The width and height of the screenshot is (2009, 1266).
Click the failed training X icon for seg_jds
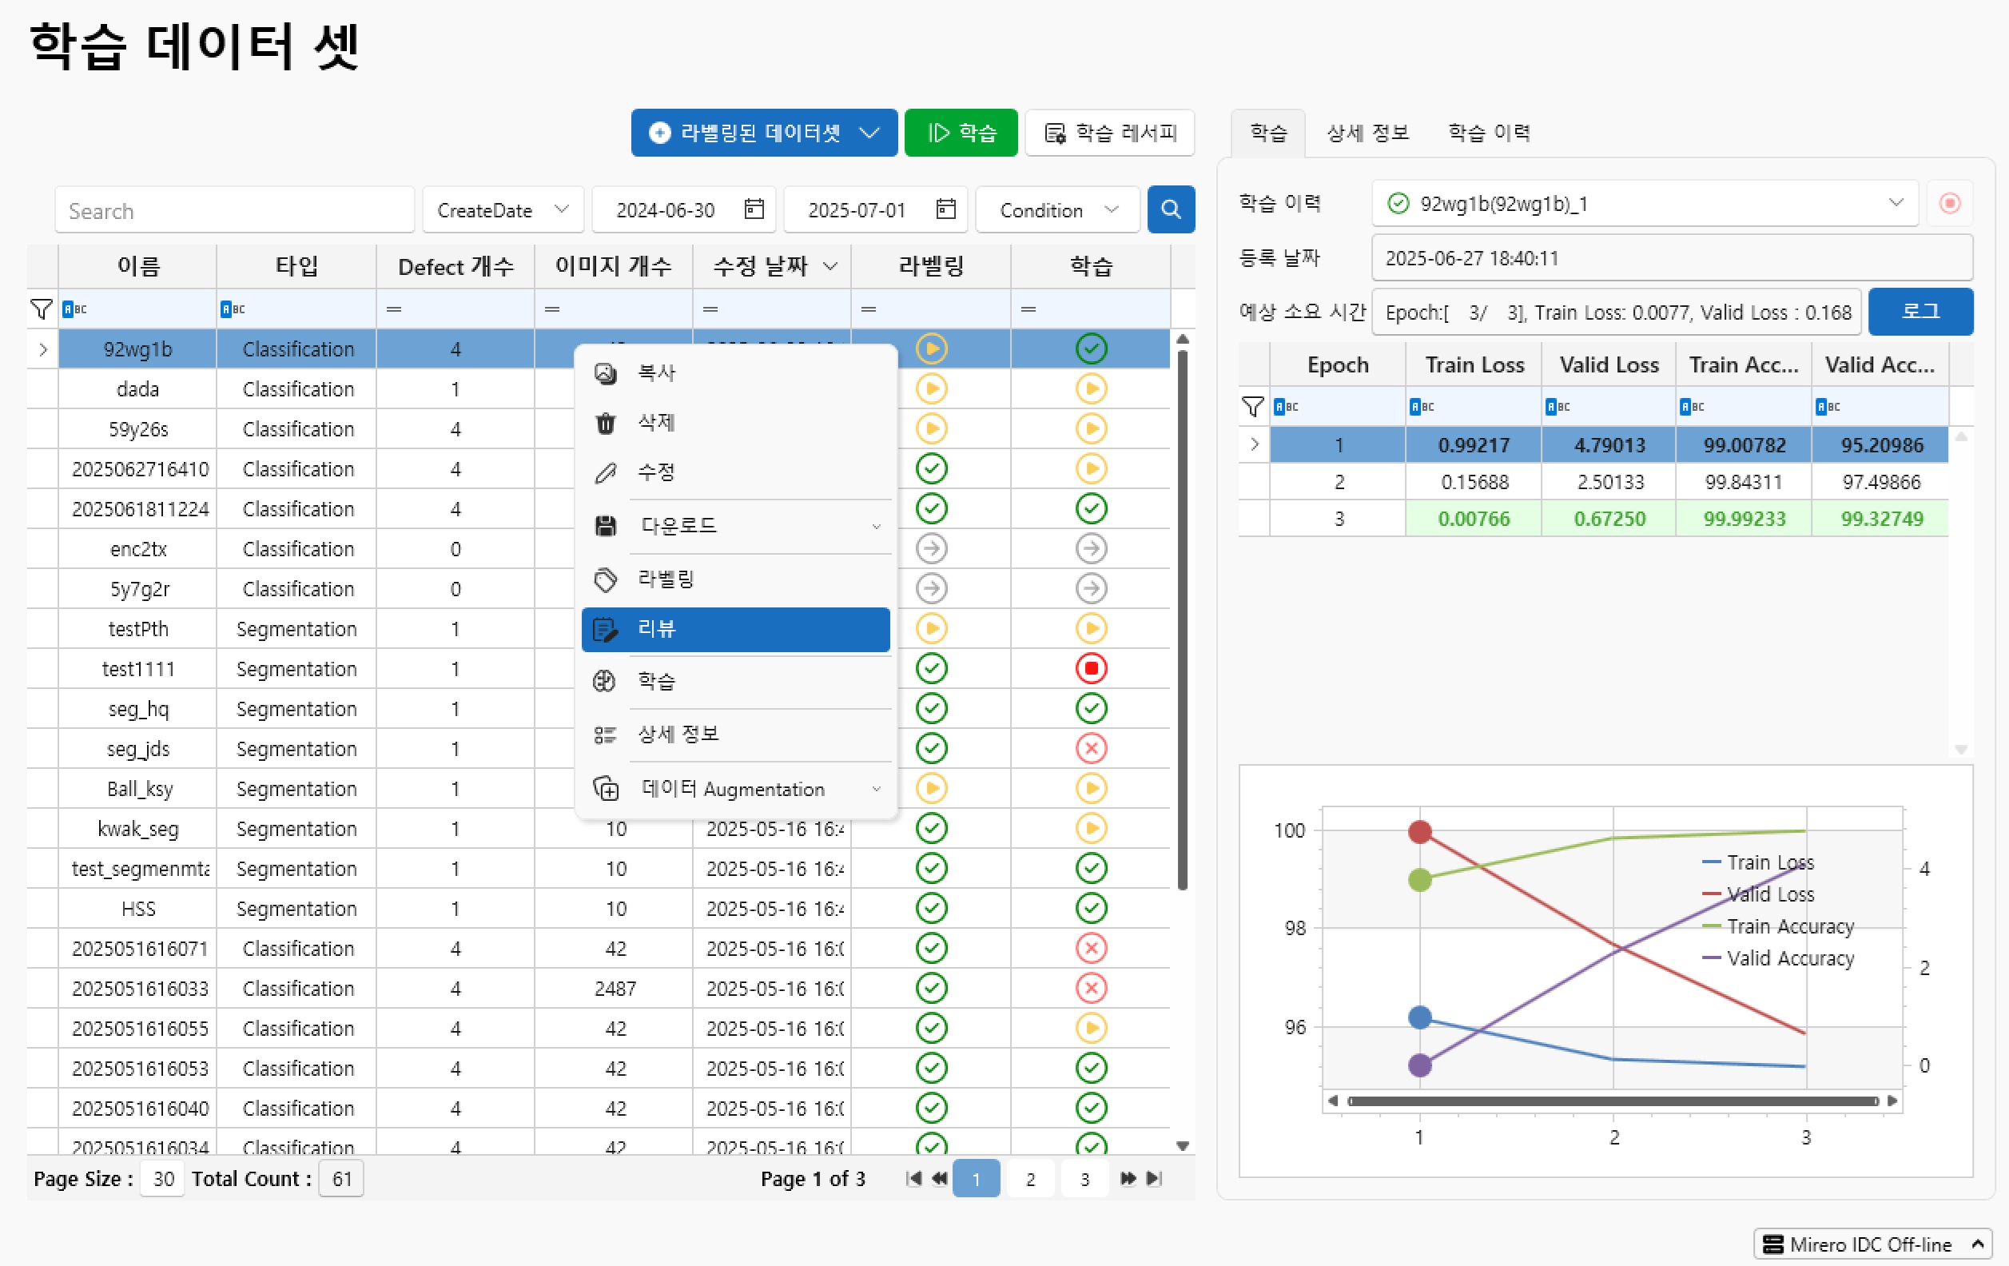(1091, 749)
